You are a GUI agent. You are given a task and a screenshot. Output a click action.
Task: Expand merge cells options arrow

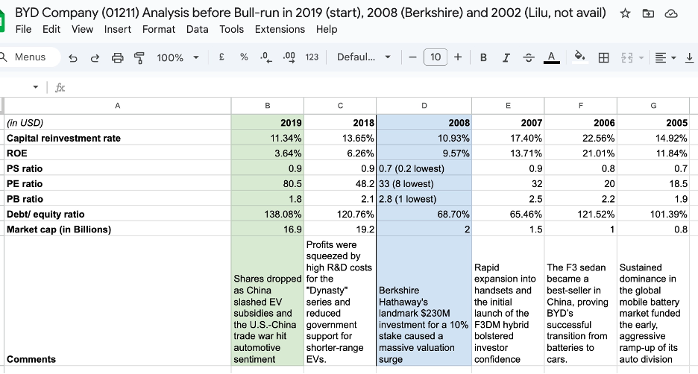pos(641,57)
